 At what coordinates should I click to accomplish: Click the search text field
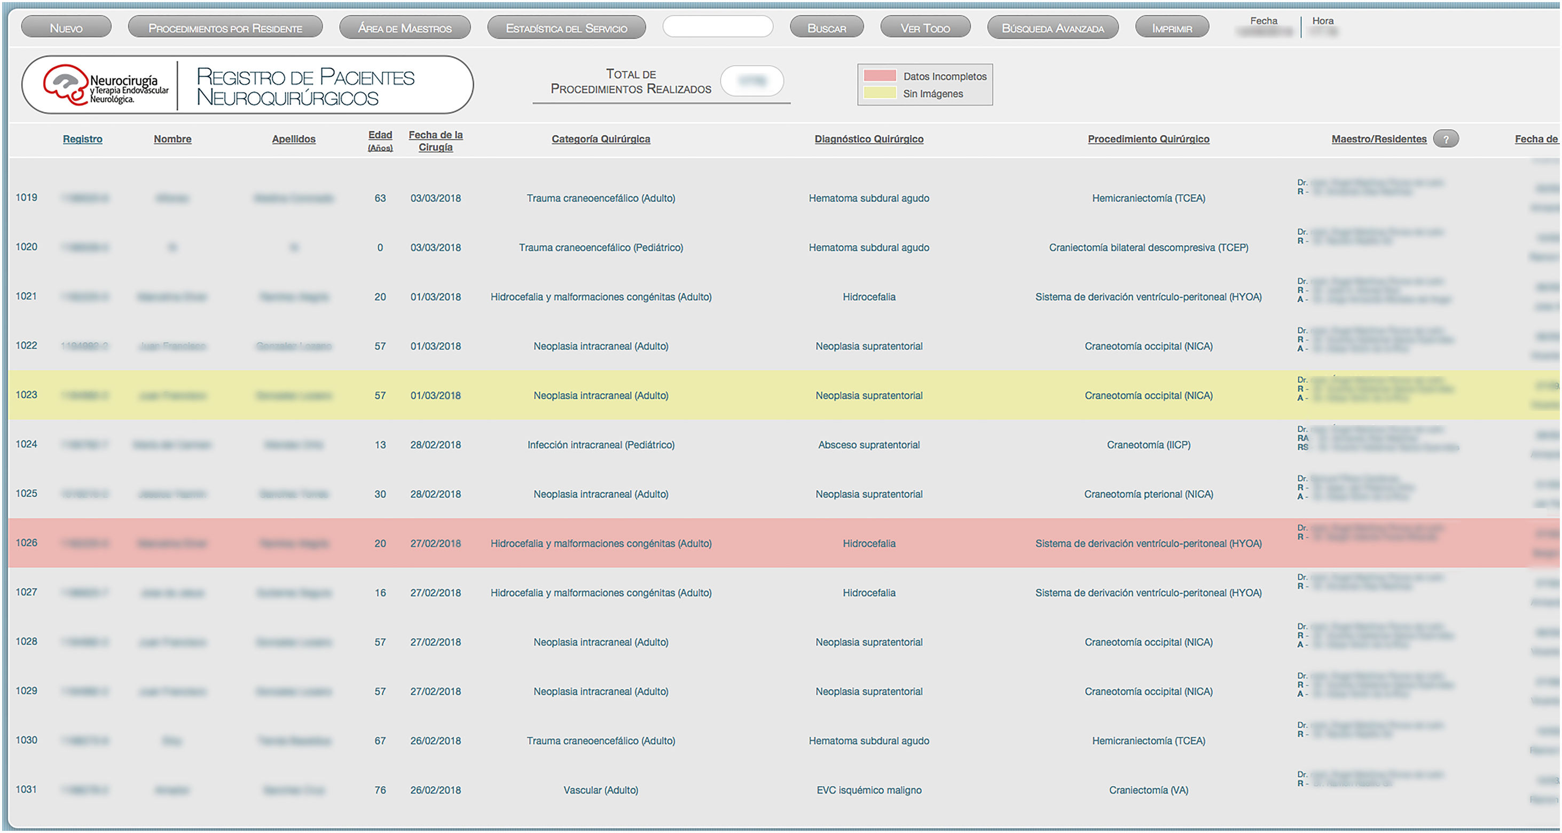717,27
